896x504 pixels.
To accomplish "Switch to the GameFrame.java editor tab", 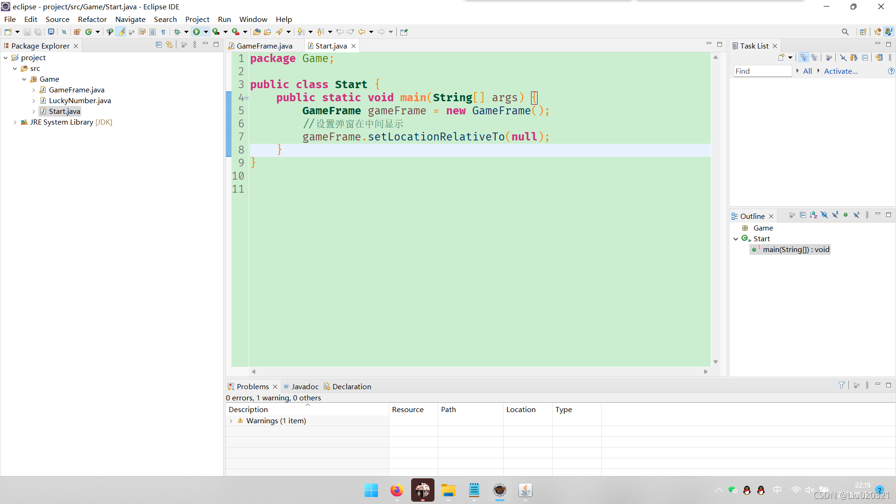I will click(264, 46).
